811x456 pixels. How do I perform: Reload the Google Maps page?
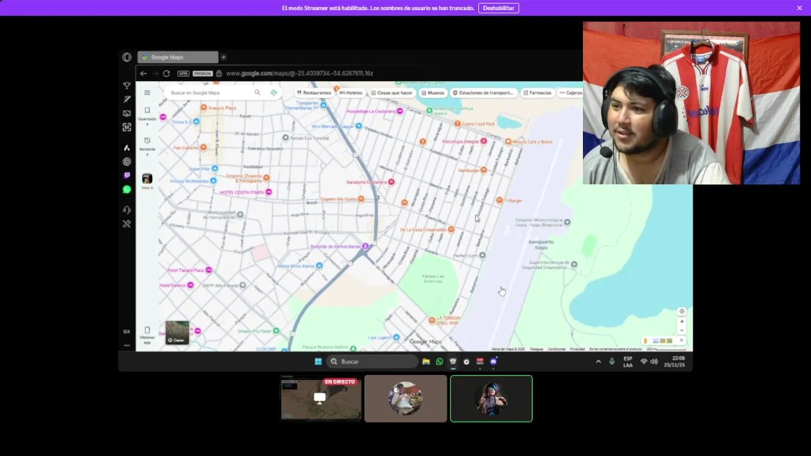coord(166,73)
